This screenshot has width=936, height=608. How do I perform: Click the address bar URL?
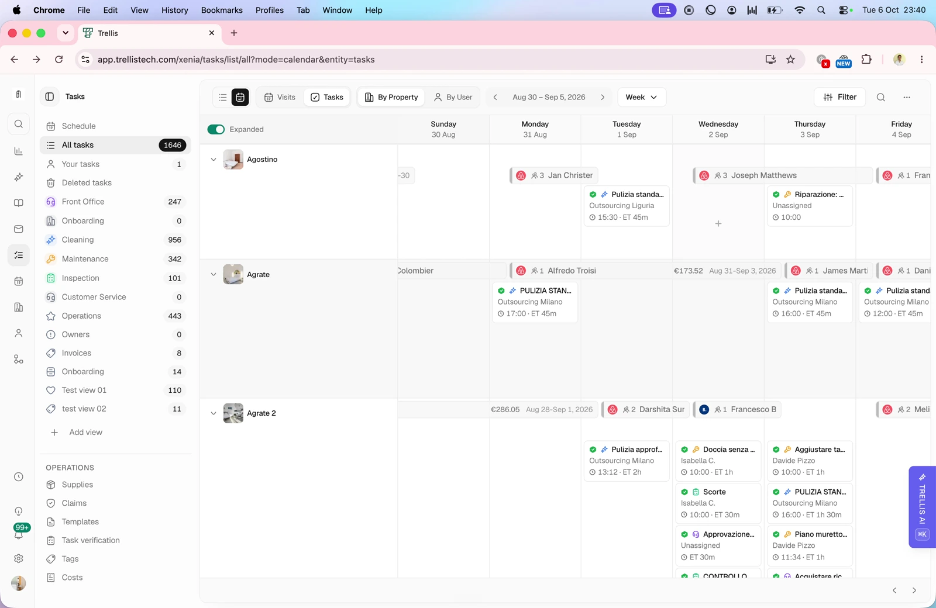236,60
